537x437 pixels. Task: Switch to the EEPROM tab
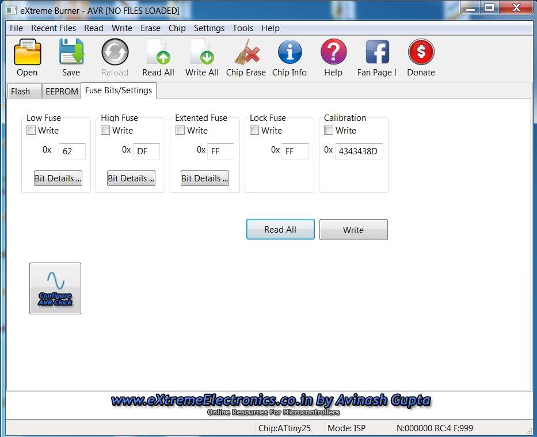point(62,92)
